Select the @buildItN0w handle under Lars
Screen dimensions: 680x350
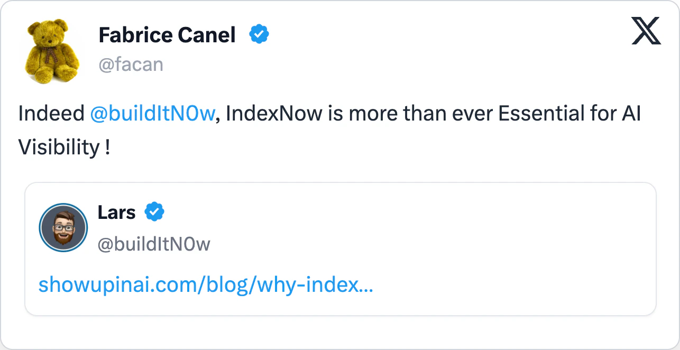click(x=154, y=244)
